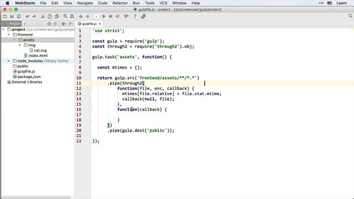Click the green tasks toolbar icon
The width and height of the screenshot is (354, 199).
click(x=143, y=17)
